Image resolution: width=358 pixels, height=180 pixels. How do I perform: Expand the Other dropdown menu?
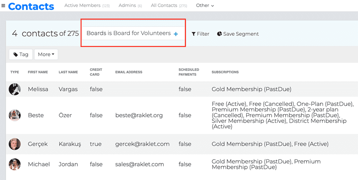(x=205, y=6)
